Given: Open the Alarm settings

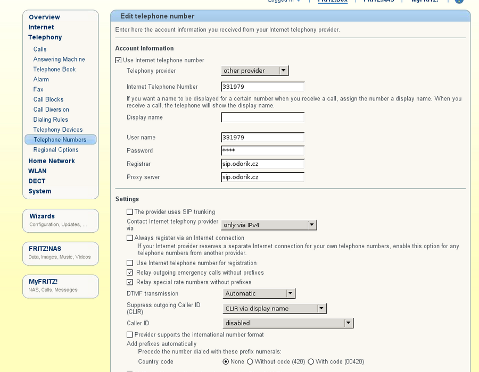Looking at the screenshot, I should (x=41, y=79).
